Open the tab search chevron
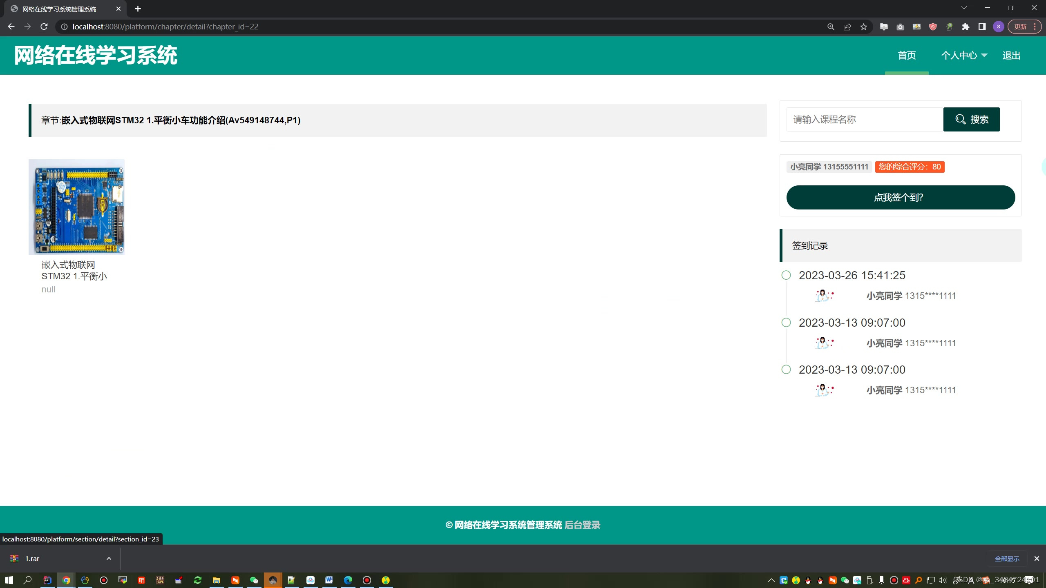 pos(964,8)
